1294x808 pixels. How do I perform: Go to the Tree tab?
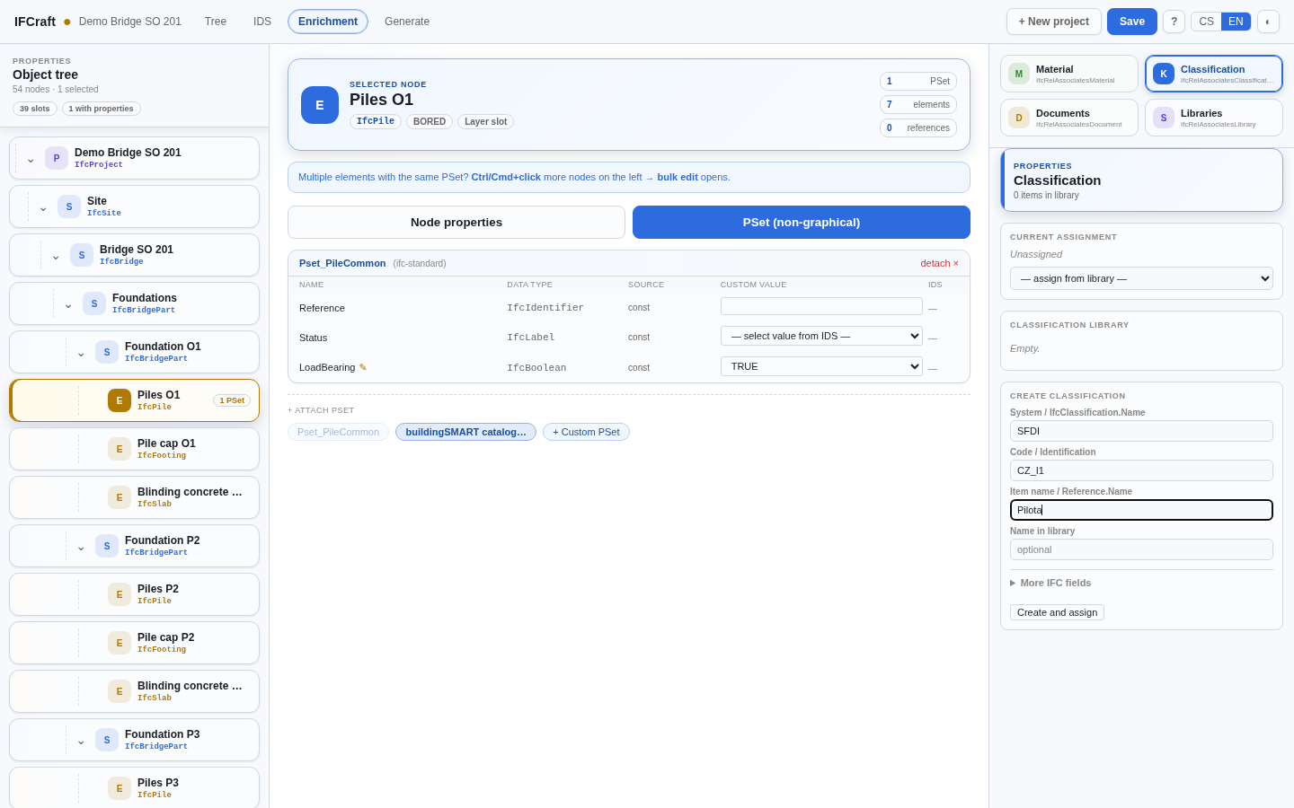coord(216,22)
